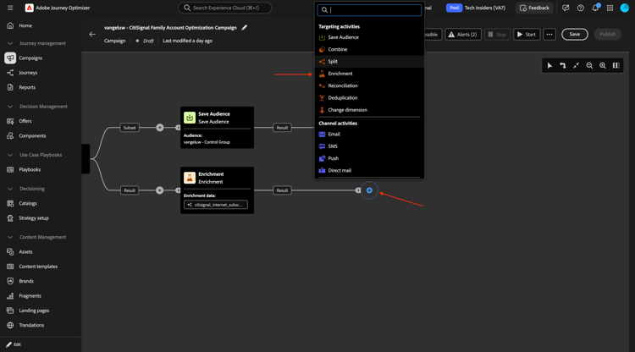
Task: Collapse Decisioning section
Action: (x=10, y=189)
